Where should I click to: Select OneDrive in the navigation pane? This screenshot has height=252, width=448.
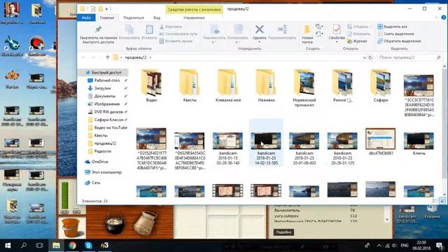click(99, 162)
